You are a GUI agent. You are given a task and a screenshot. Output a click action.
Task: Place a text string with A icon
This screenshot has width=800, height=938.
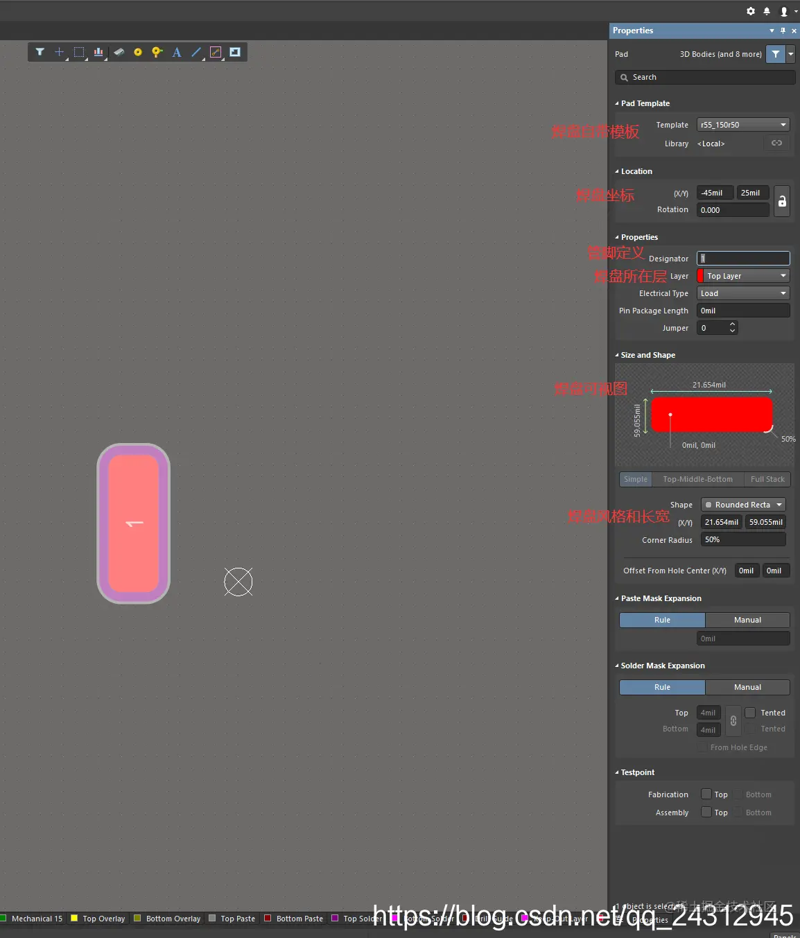(177, 52)
